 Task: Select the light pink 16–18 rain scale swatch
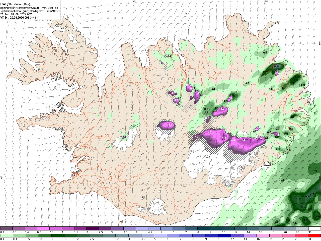263,235
